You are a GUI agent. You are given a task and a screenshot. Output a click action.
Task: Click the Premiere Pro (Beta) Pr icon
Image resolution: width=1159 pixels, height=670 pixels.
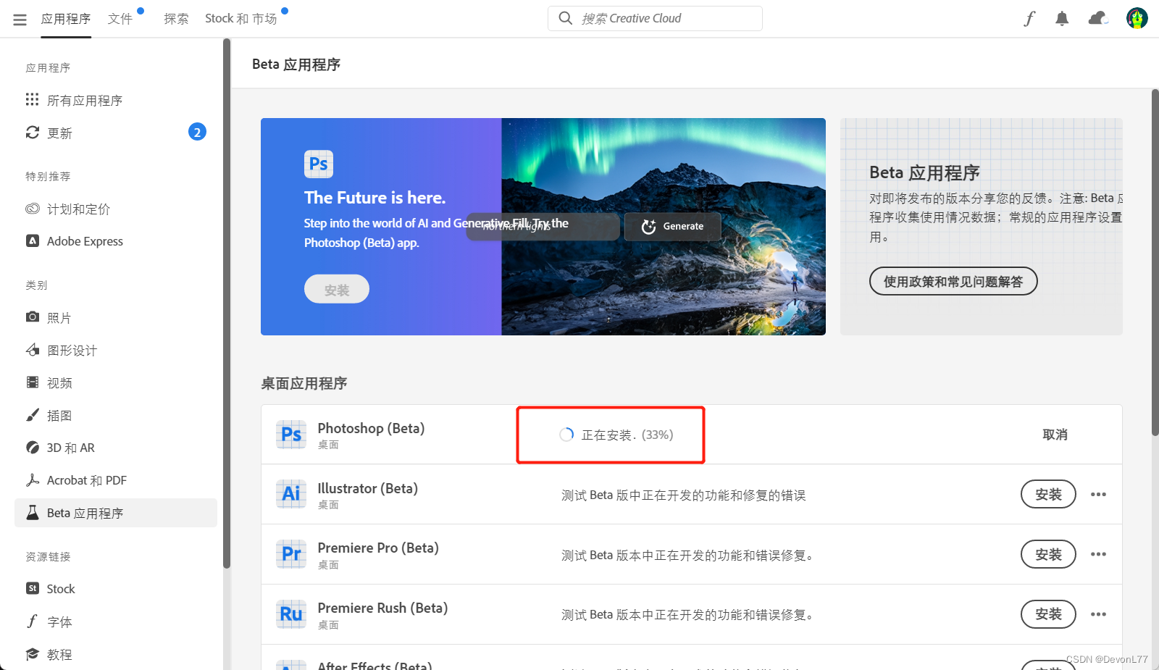[x=291, y=554]
